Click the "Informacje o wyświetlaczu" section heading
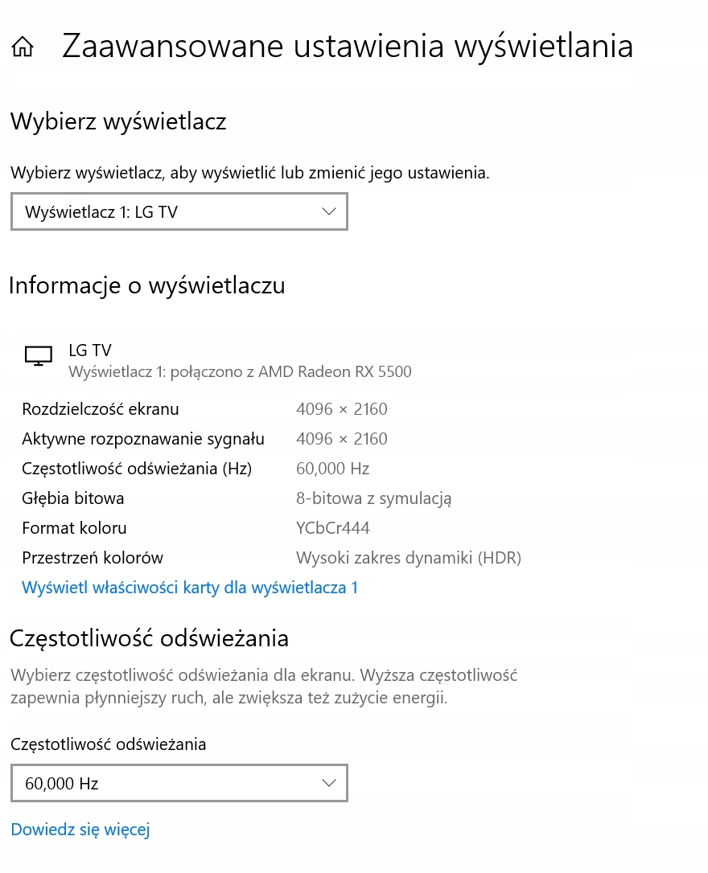This screenshot has width=708, height=873. (147, 285)
